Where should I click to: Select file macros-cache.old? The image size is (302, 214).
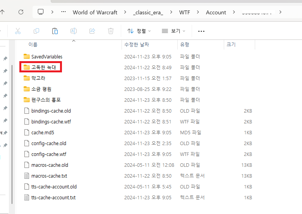pyautogui.click(x=46, y=165)
